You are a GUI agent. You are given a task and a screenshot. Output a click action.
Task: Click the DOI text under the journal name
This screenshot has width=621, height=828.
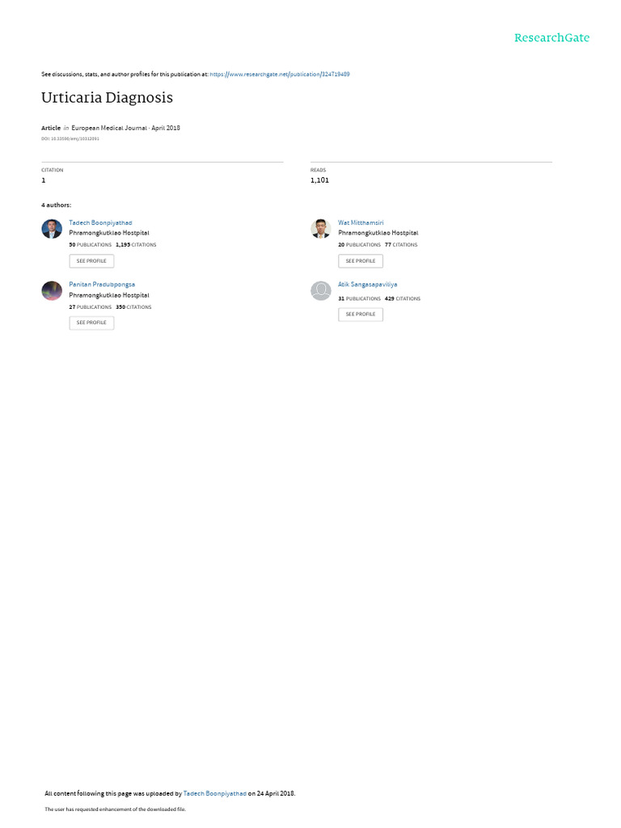pyautogui.click(x=70, y=139)
